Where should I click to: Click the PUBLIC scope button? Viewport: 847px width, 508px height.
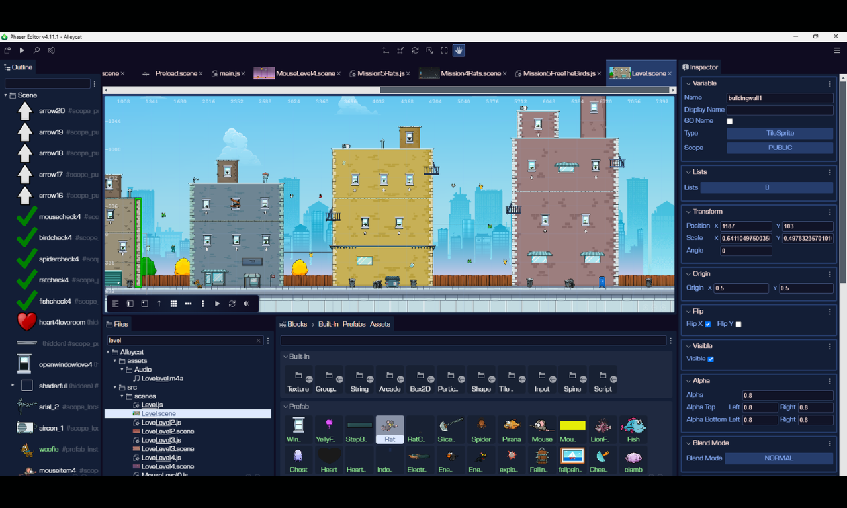pos(780,148)
